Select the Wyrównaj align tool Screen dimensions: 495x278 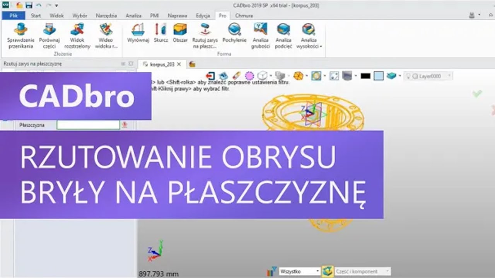tap(138, 33)
